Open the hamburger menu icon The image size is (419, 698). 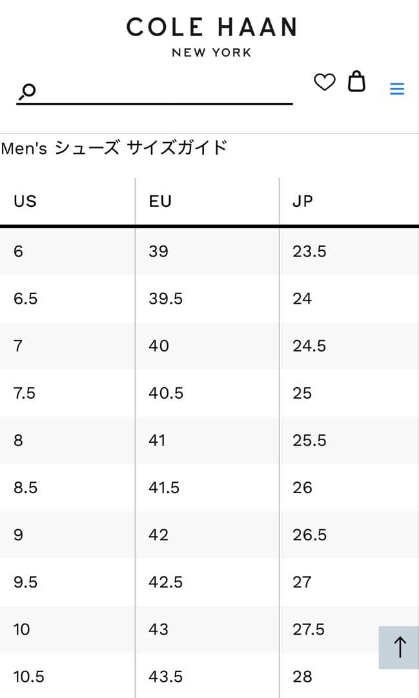coord(397,89)
